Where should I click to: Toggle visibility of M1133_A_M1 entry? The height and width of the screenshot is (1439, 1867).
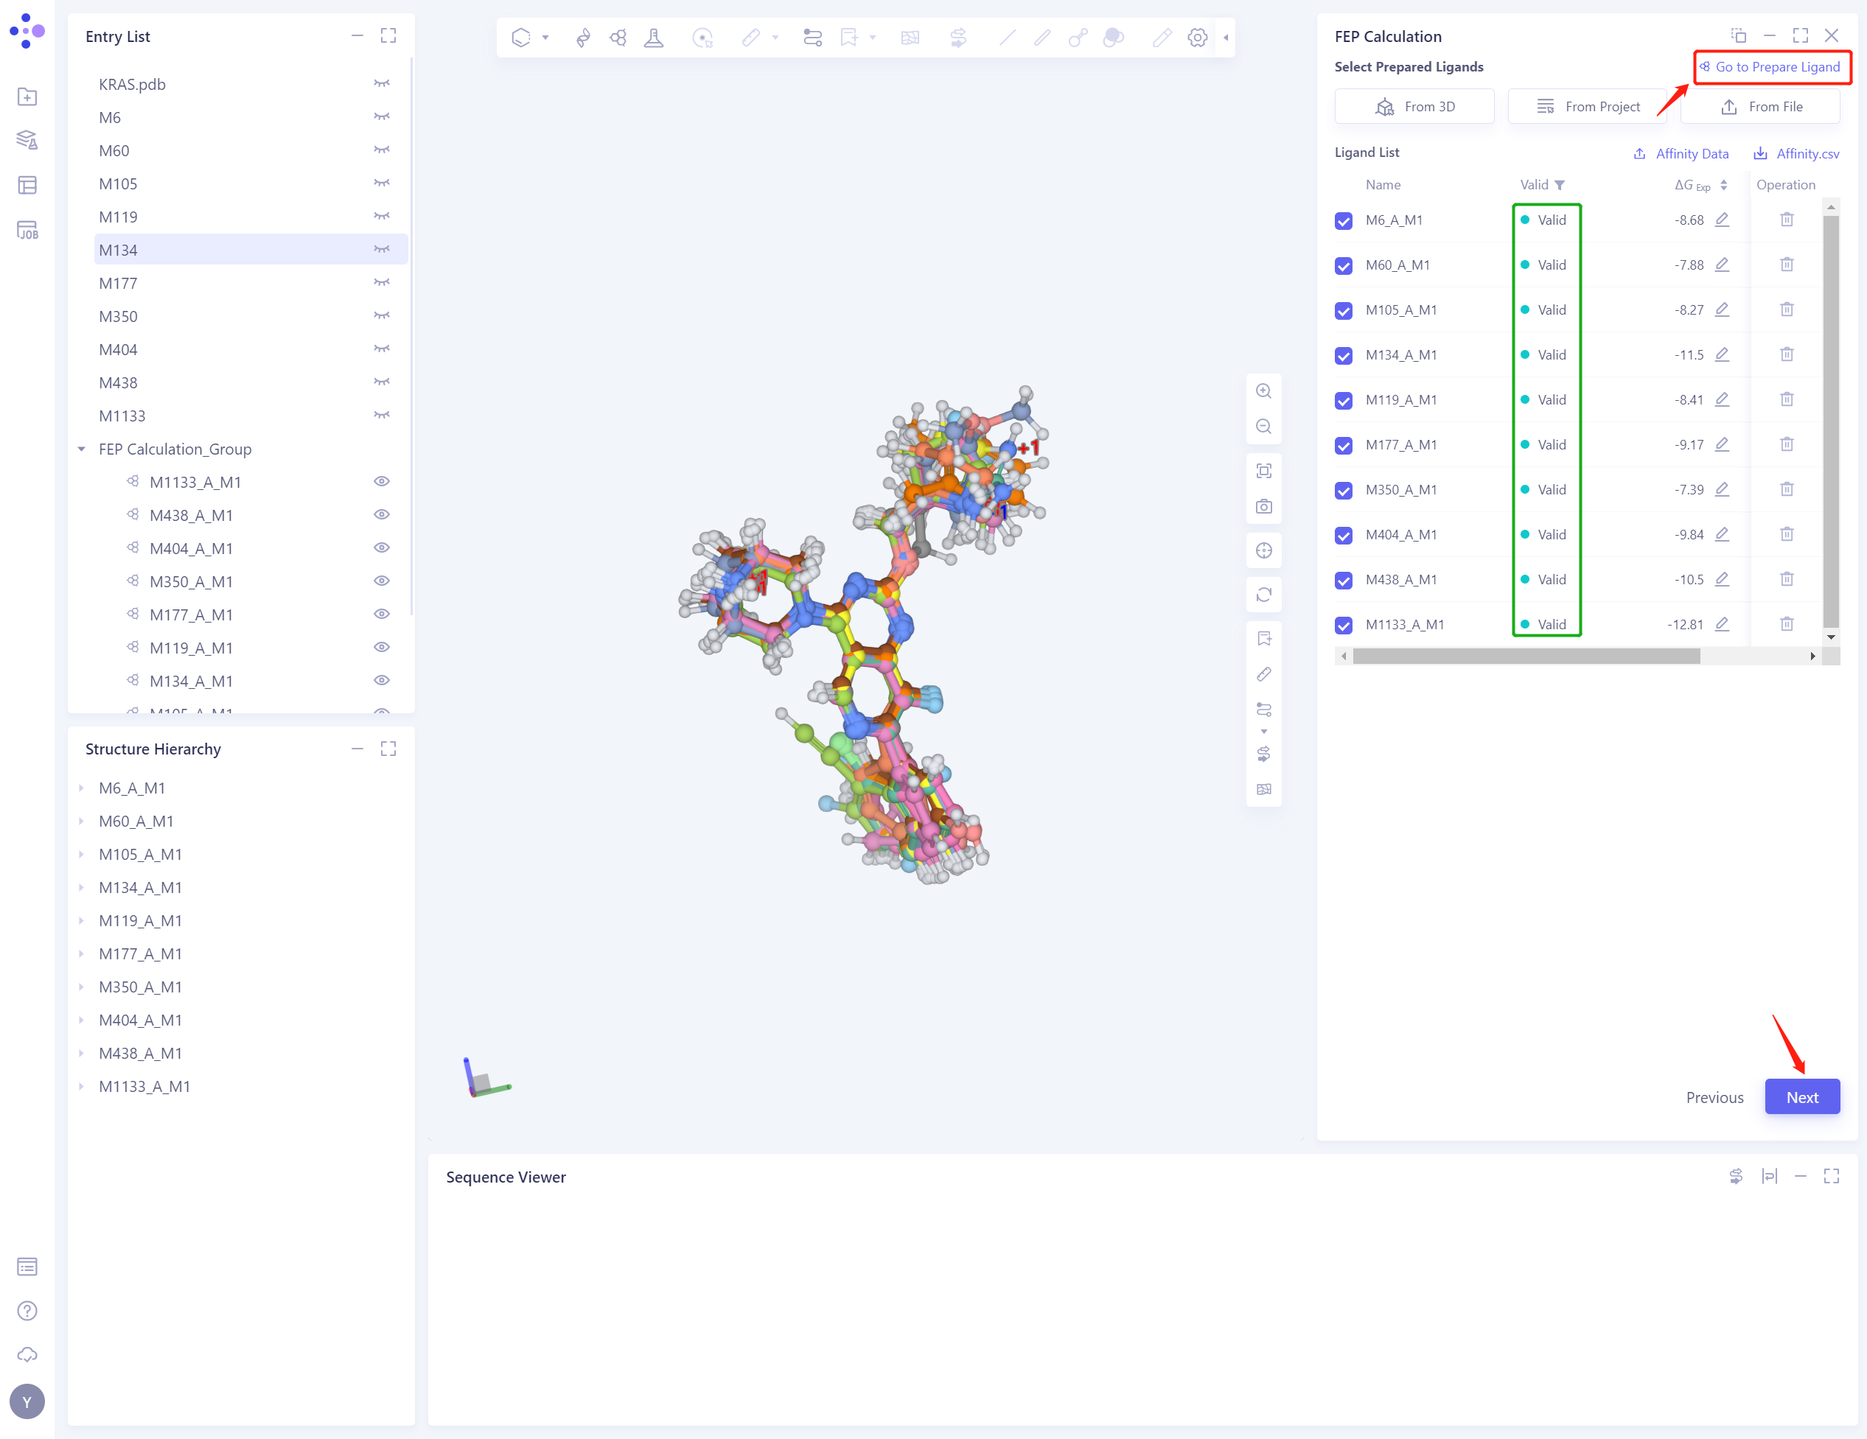tap(381, 482)
